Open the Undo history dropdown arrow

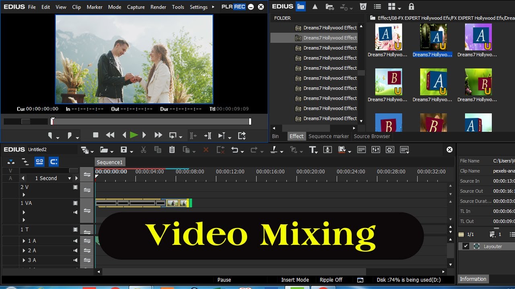coord(242,152)
